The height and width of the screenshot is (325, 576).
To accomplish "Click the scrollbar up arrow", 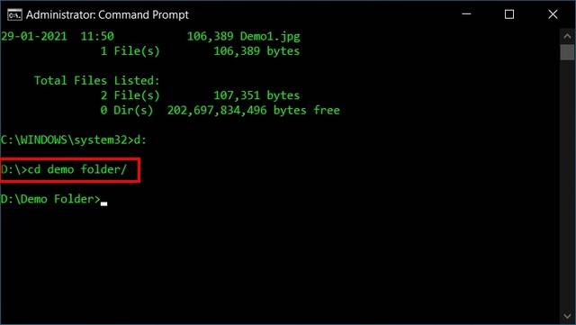I will click(568, 36).
